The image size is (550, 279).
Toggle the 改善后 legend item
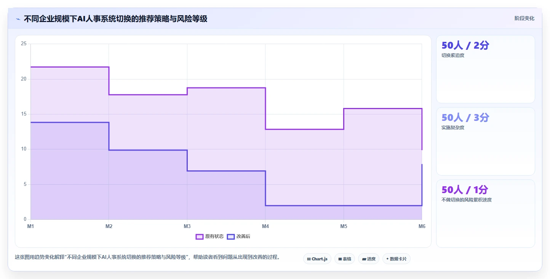[238, 236]
